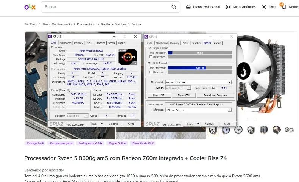Select SPD tab in left CPU-Z window
The width and height of the screenshot is (299, 182).
point(89,43)
